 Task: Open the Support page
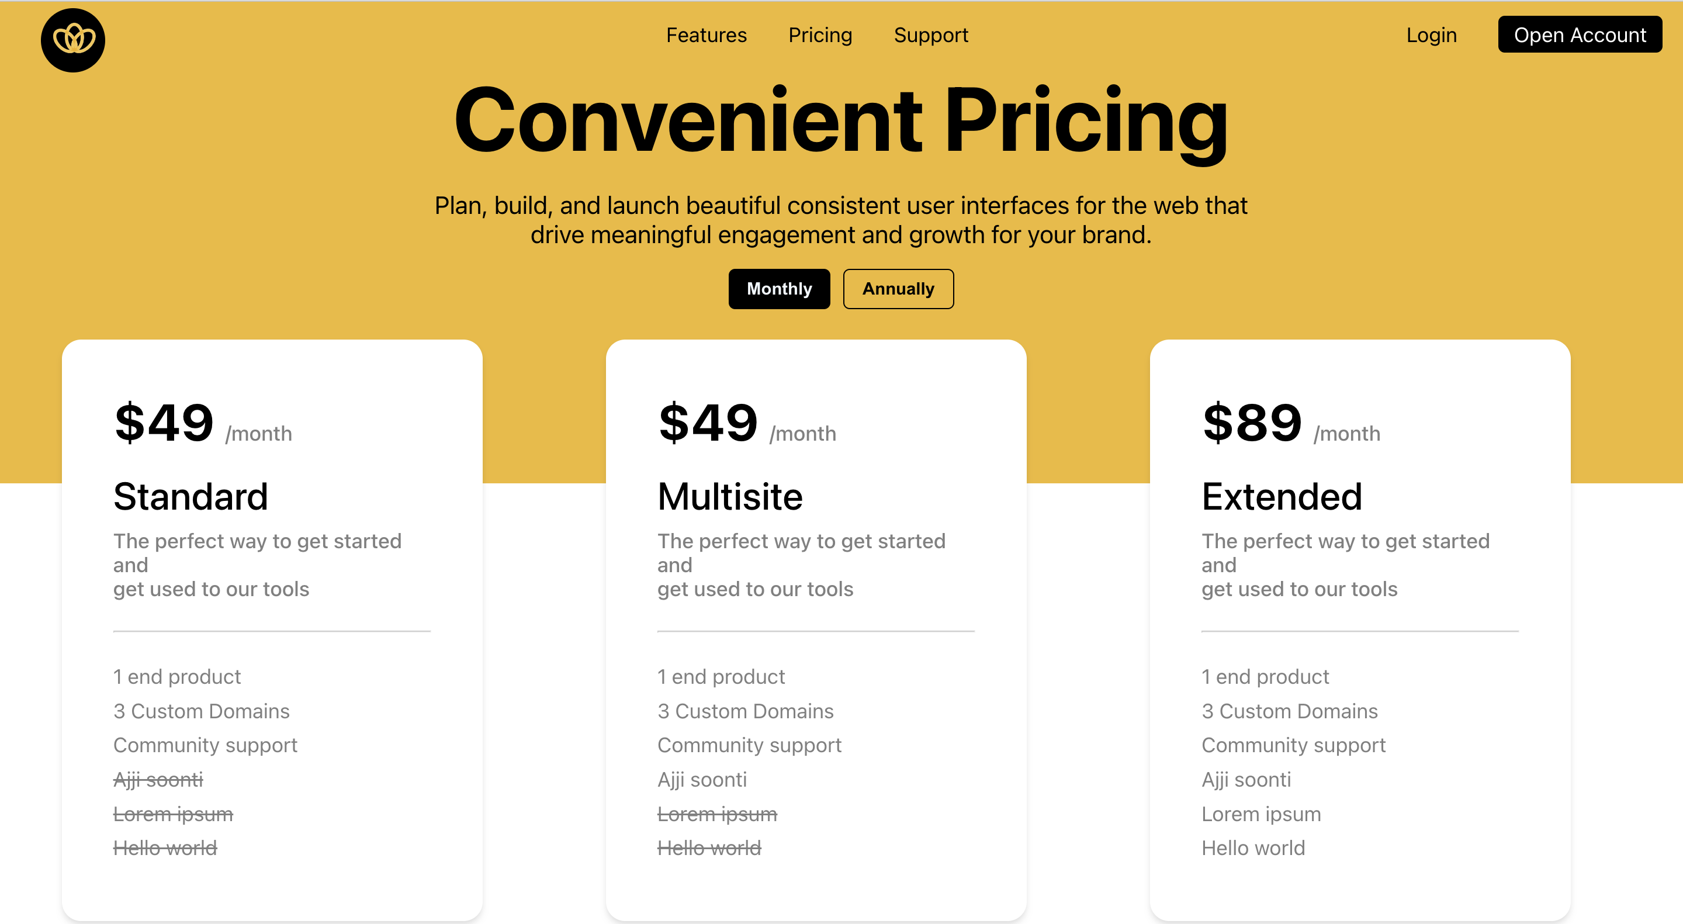tap(931, 35)
